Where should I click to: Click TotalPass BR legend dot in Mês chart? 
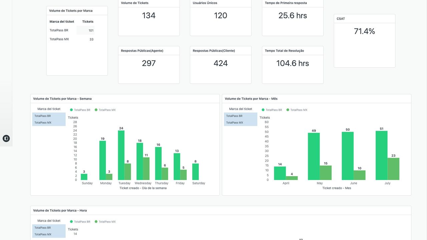tap(263, 110)
